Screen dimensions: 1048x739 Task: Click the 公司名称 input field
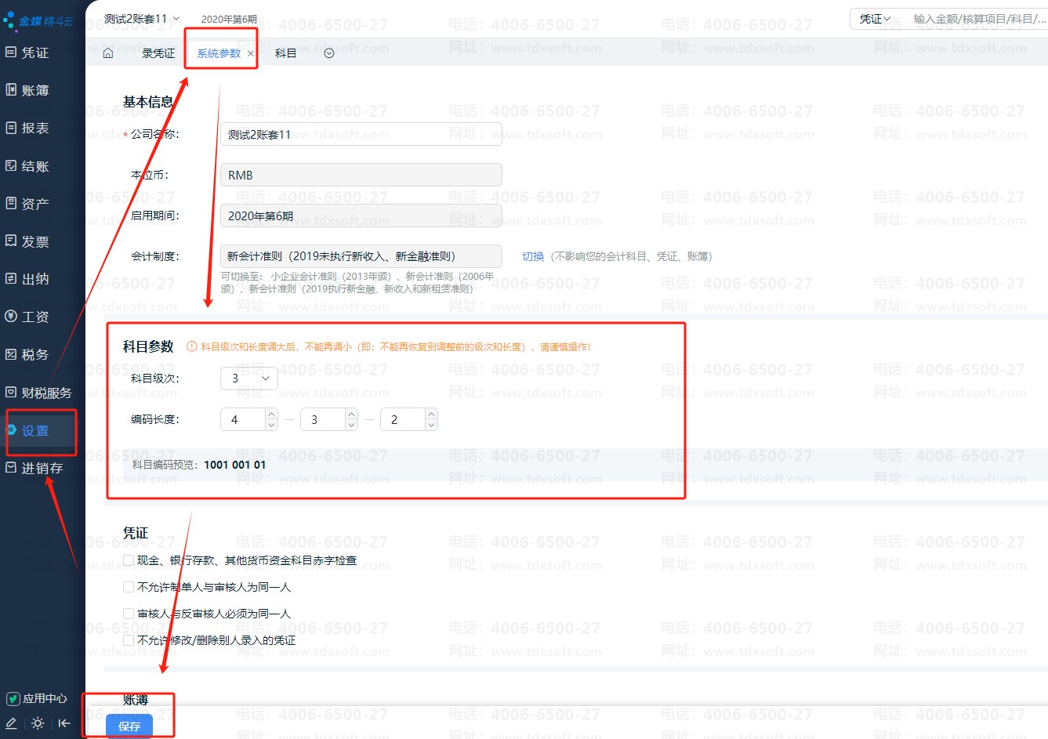pos(361,134)
